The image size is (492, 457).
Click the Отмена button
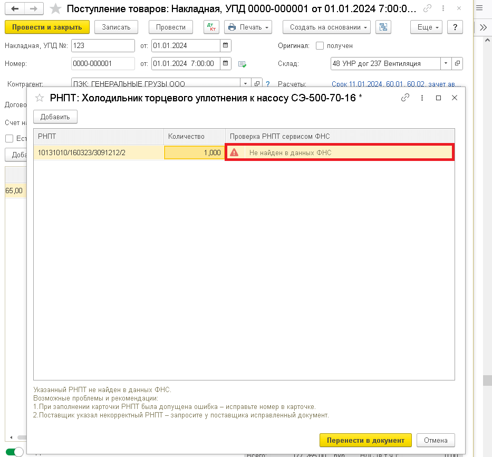(x=435, y=440)
